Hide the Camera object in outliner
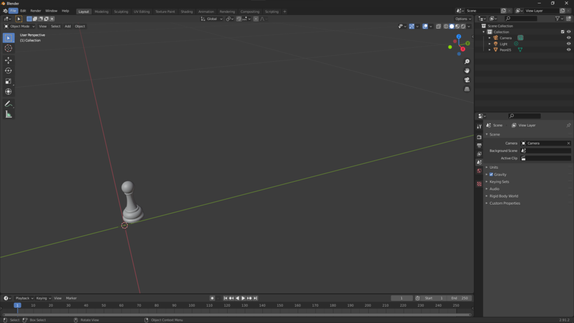This screenshot has width=574, height=323. pos(568,38)
